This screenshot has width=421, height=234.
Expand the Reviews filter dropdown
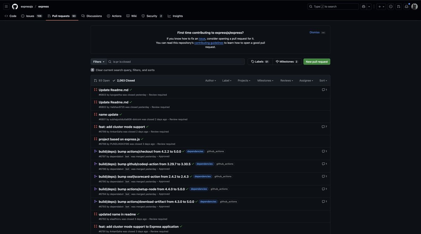pos(287,81)
